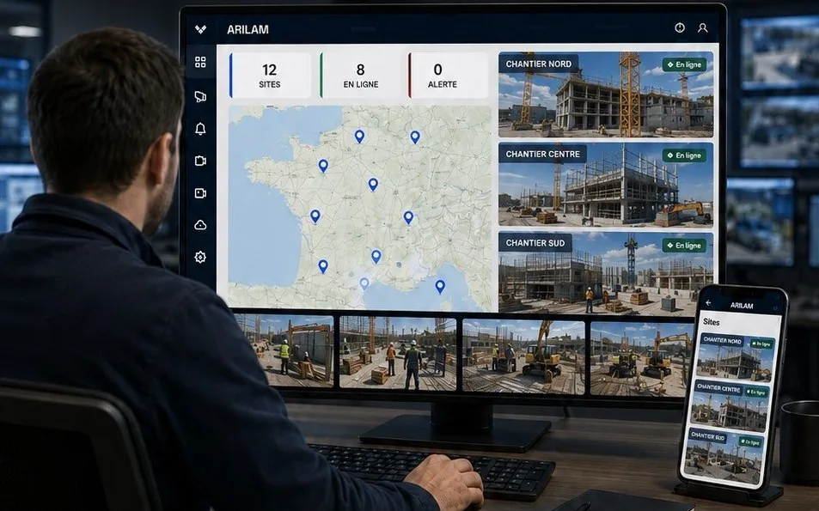Open the recordings icon with dot inside
Screen dimensions: 819x511
click(200, 193)
